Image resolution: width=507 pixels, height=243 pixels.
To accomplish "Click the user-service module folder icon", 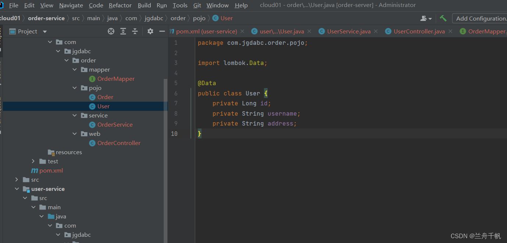I will coord(26,189).
